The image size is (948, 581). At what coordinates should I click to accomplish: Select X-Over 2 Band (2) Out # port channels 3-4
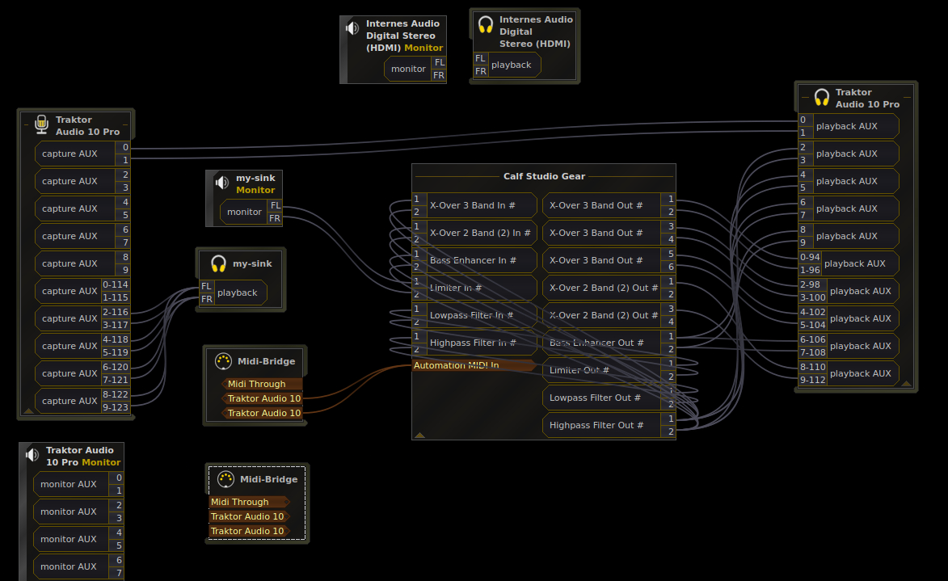(x=609, y=316)
